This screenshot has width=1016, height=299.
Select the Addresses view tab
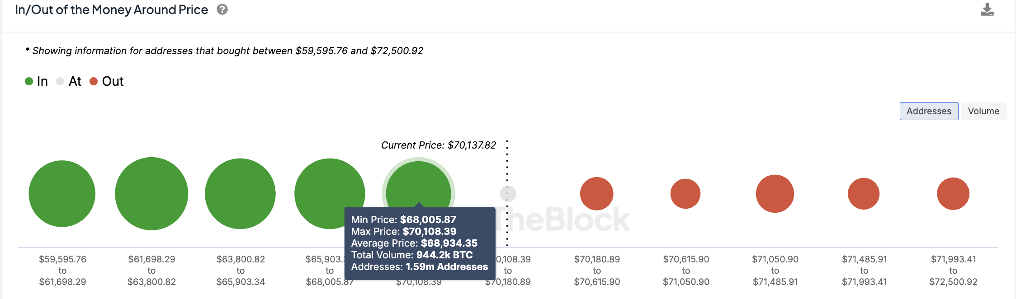pos(929,111)
